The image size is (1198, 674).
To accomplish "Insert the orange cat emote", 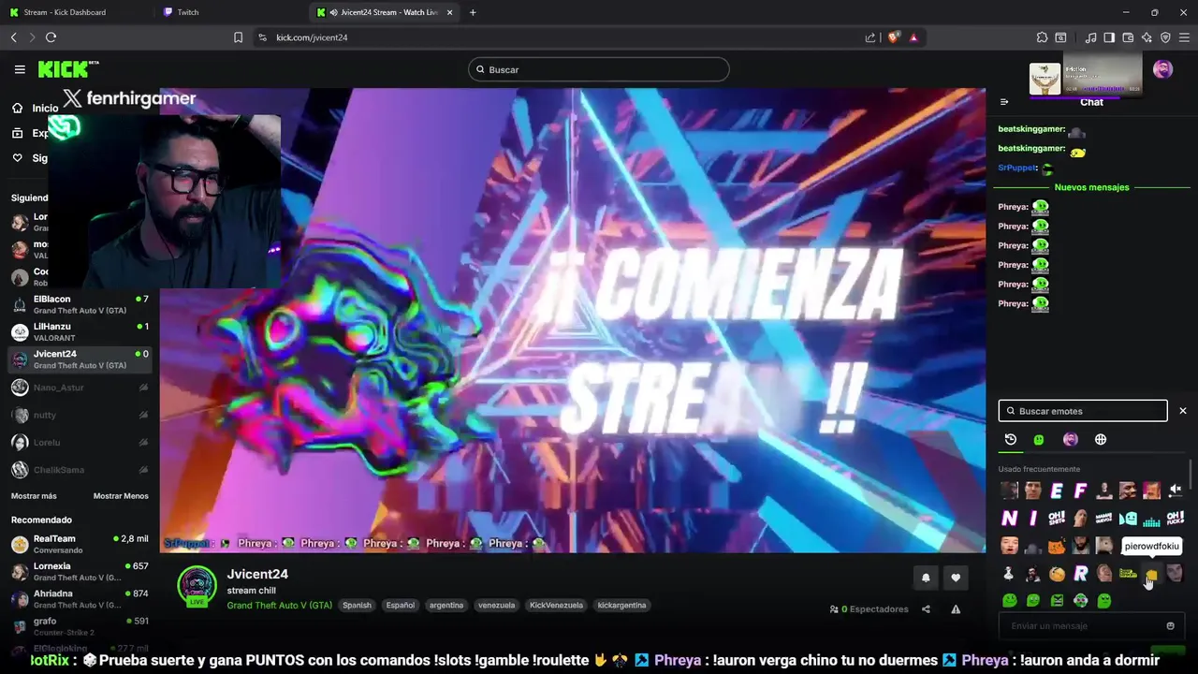I will pyautogui.click(x=1057, y=546).
